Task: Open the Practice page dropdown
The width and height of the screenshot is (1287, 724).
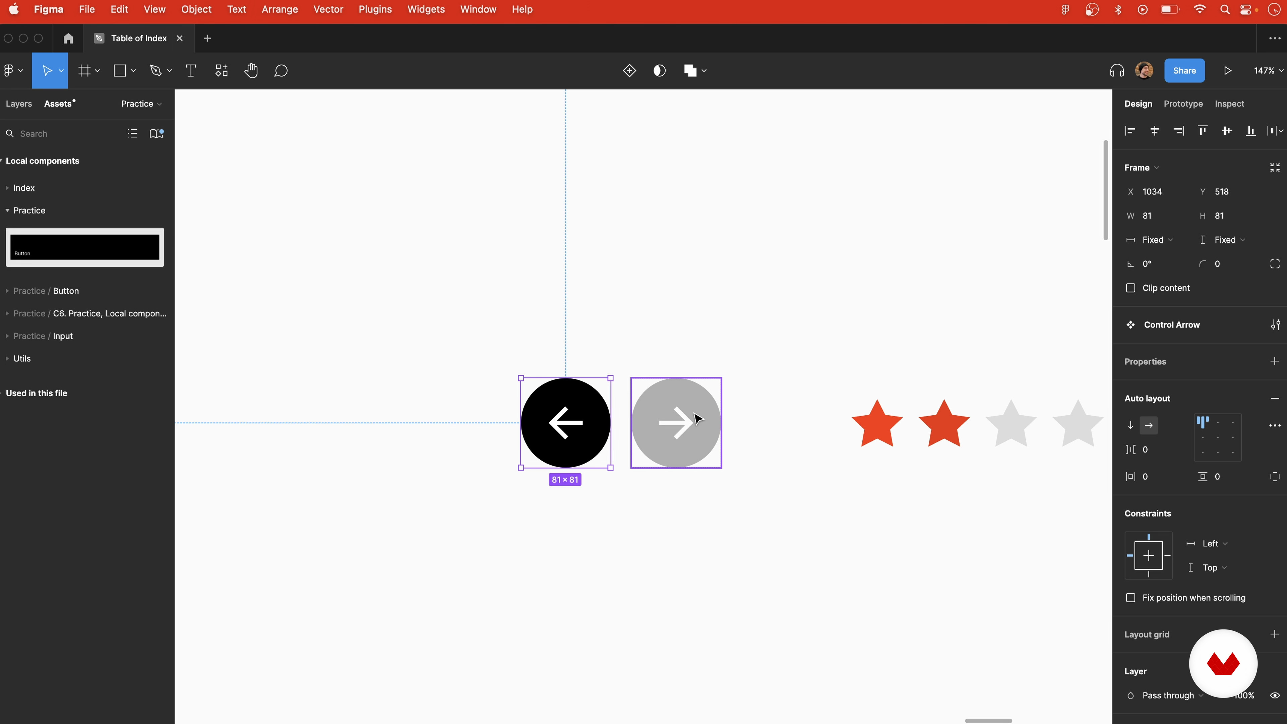Action: click(x=141, y=104)
